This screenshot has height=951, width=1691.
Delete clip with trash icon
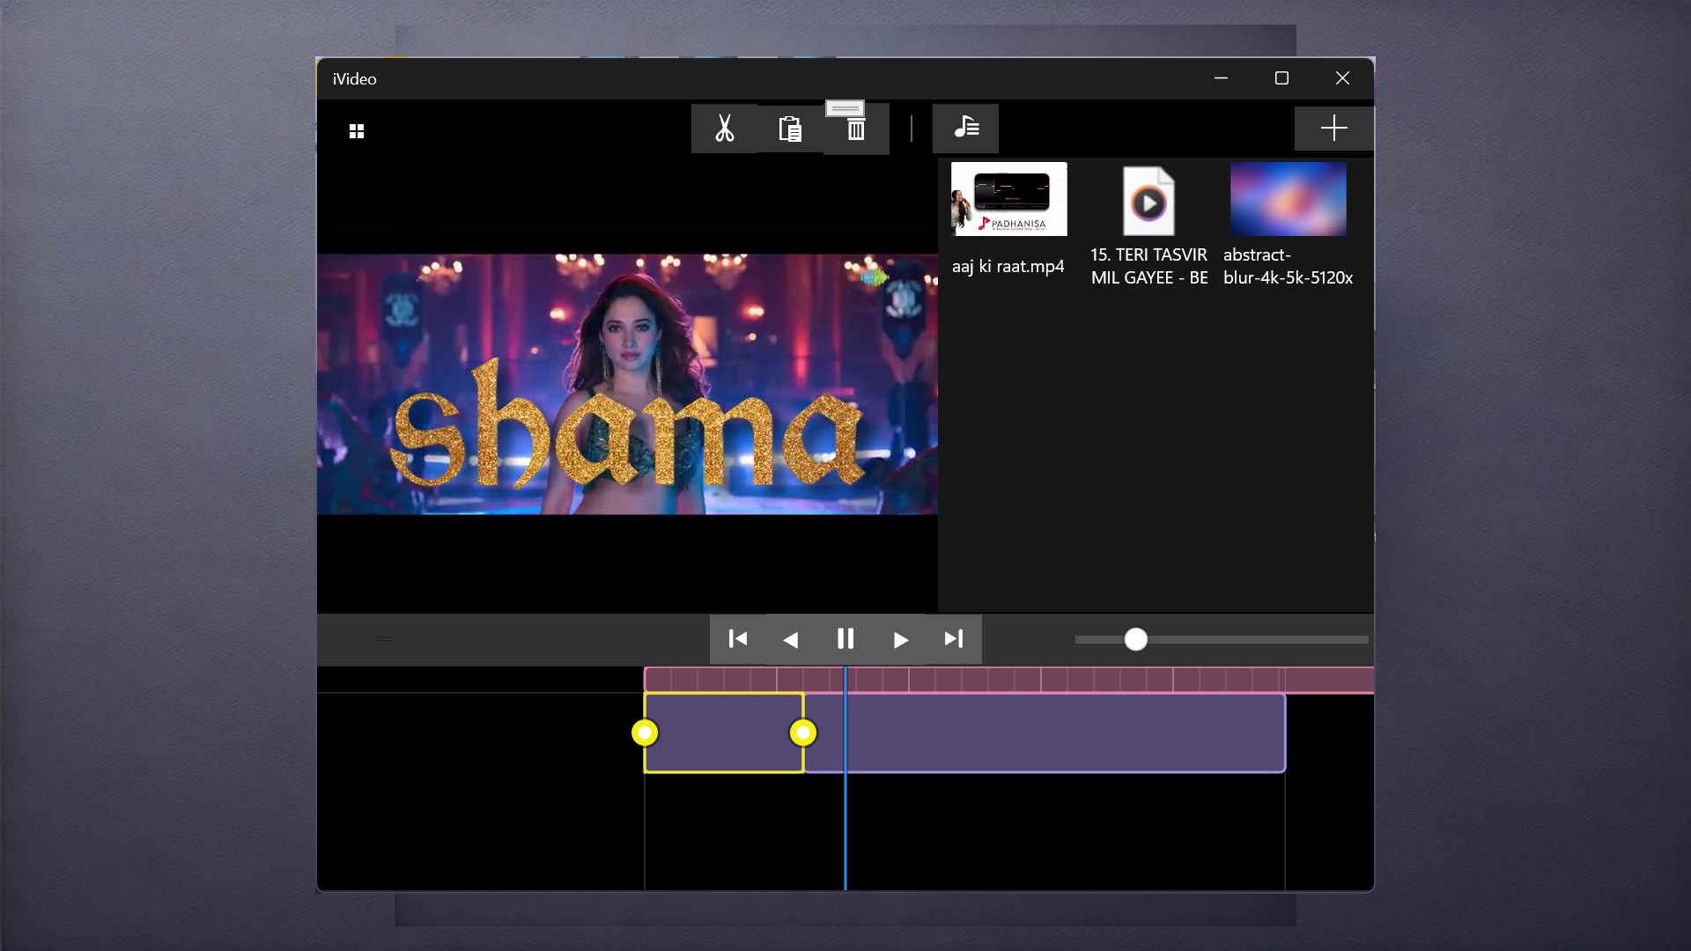point(855,130)
